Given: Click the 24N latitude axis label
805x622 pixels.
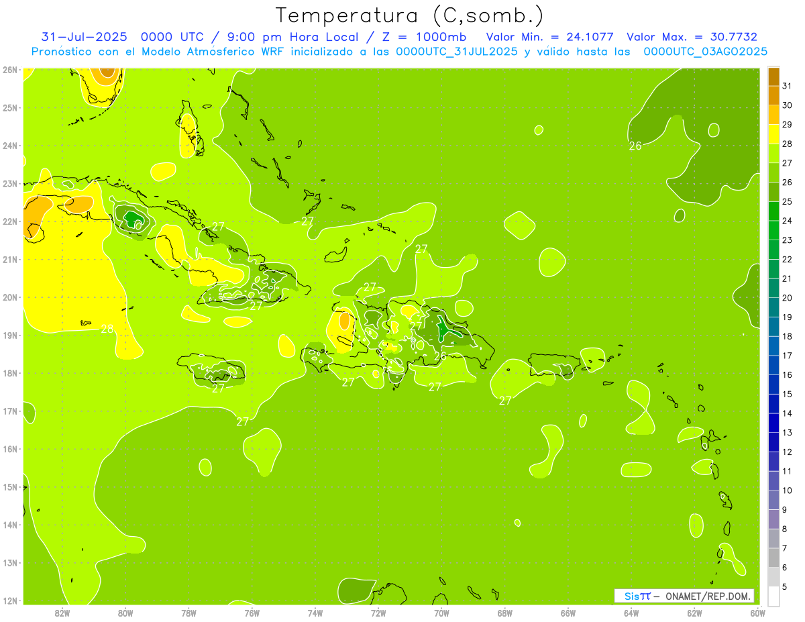Looking at the screenshot, I should click(11, 146).
